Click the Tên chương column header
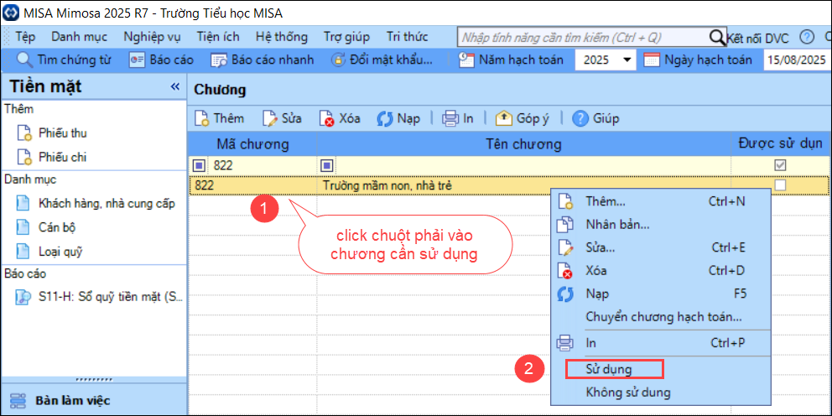 point(523,143)
